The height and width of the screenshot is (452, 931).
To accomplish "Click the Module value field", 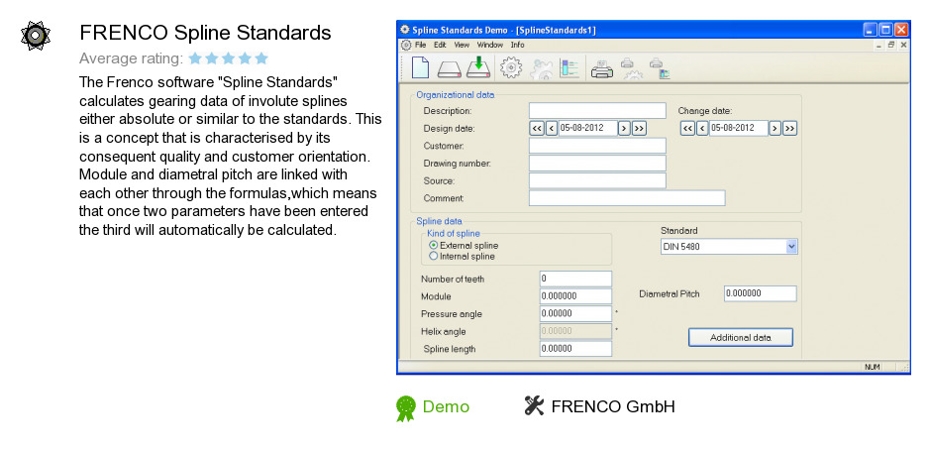I will 575,295.
